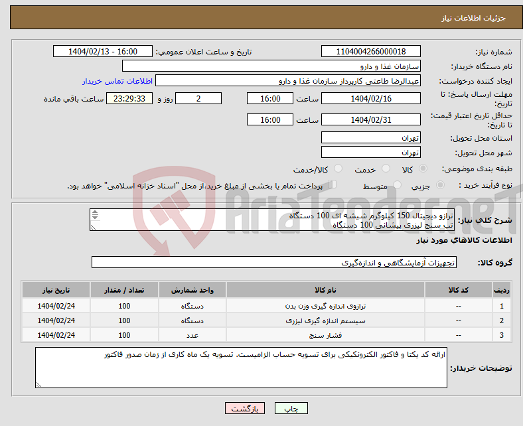This screenshot has height=426, width=523.
Task: Click the response deadline time 16:00 field
Action: click(270, 98)
